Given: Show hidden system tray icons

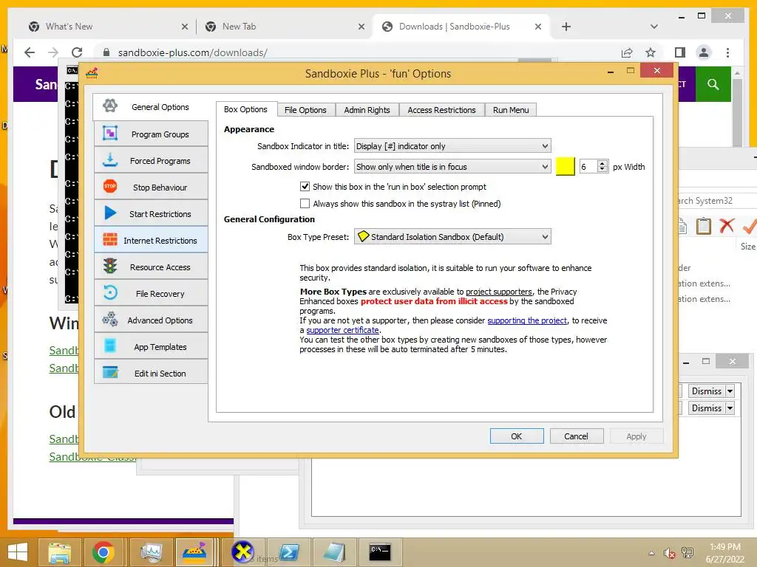Looking at the screenshot, I should point(651,552).
